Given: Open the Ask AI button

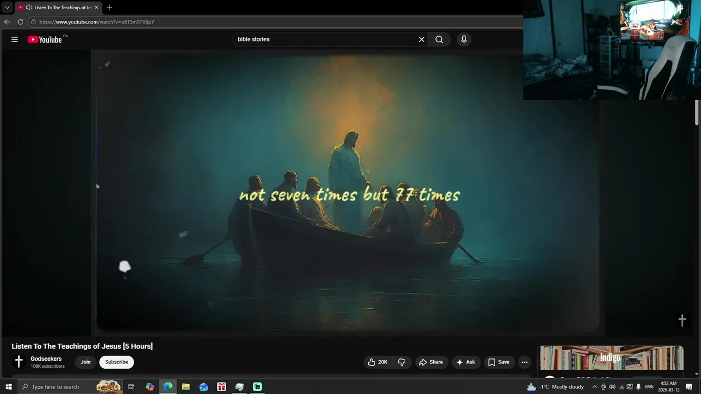Looking at the screenshot, I should [466, 362].
